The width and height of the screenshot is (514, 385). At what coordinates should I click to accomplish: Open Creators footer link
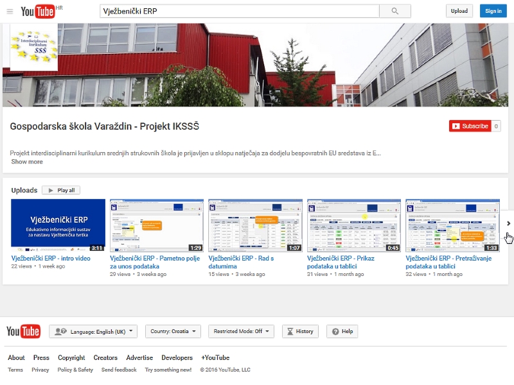105,358
